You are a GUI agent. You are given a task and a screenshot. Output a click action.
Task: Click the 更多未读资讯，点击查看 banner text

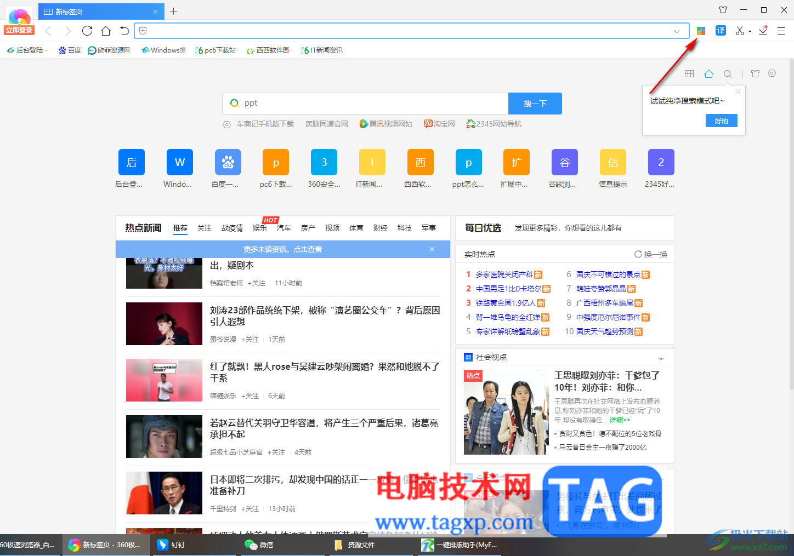(x=283, y=249)
